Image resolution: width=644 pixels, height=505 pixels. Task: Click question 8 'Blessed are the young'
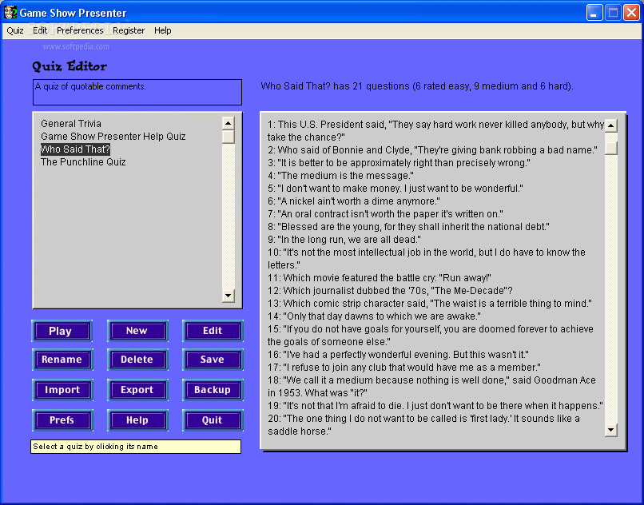tap(408, 226)
